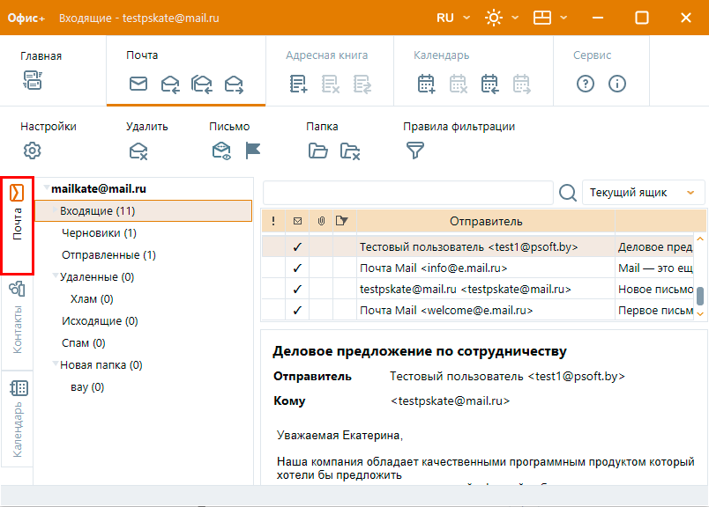Click the flag message icon
Screen dimensions: 709x507
pyautogui.click(x=253, y=151)
